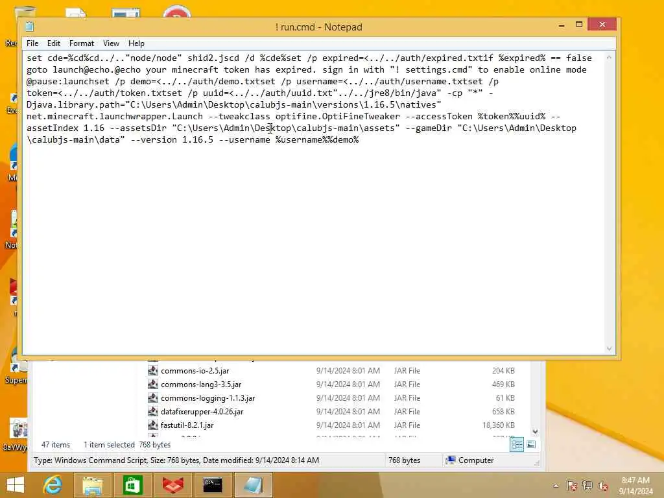664x498 pixels.
Task: Click the commons-io-2.5.jar file icon
Action: 153,370
